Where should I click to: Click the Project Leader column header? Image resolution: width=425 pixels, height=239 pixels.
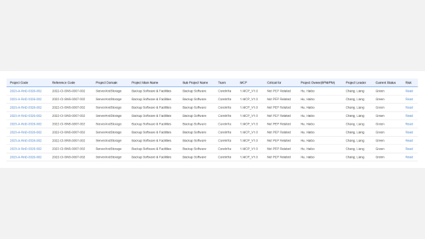click(x=356, y=82)
